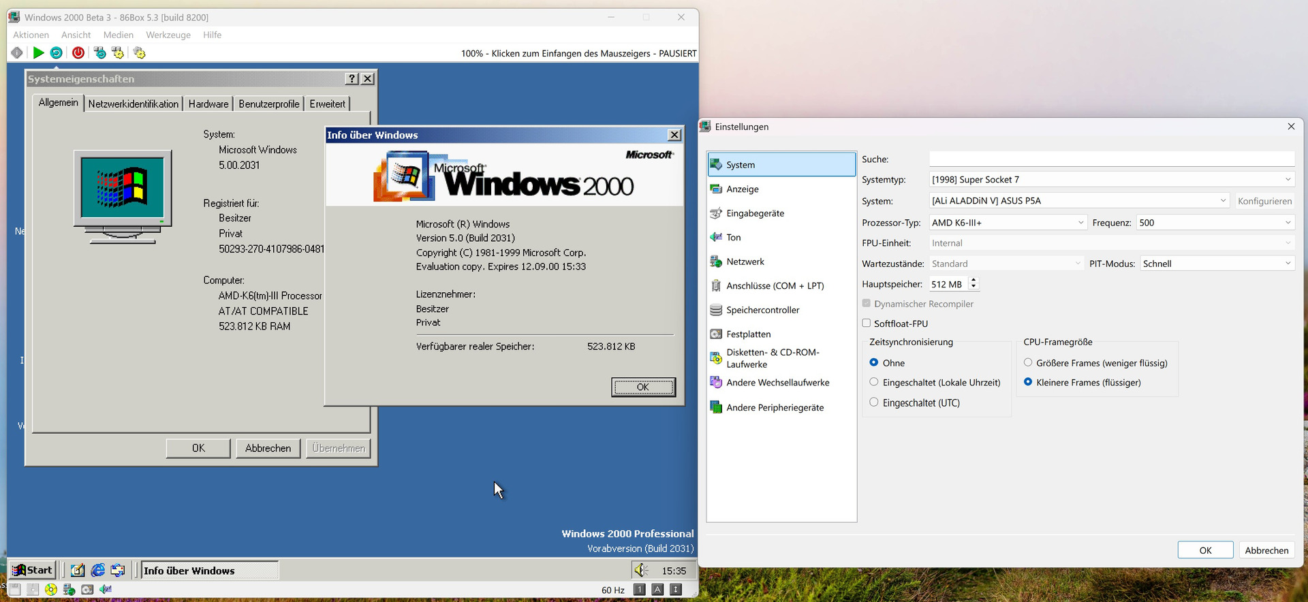Screen dimensions: 1308x602
Task: Select Disketten- & CD-ROM-Laufwerke category
Action: pos(781,358)
